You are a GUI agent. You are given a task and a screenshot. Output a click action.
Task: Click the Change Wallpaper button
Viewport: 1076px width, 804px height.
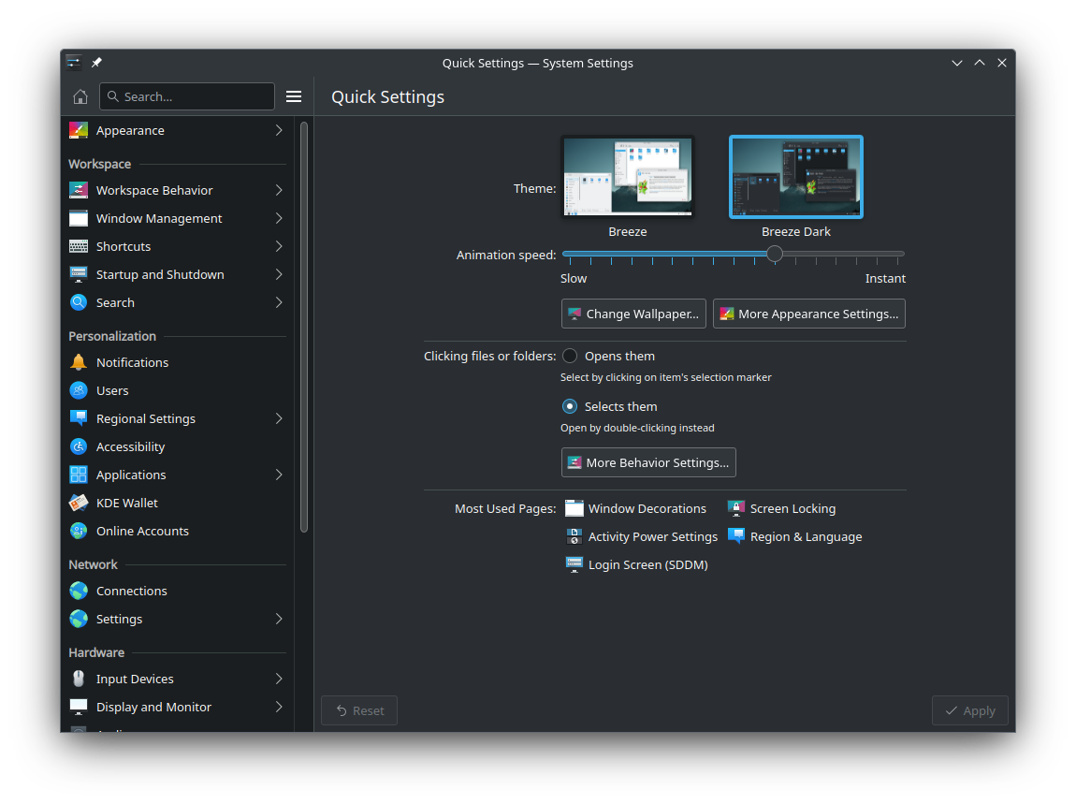[x=633, y=314]
